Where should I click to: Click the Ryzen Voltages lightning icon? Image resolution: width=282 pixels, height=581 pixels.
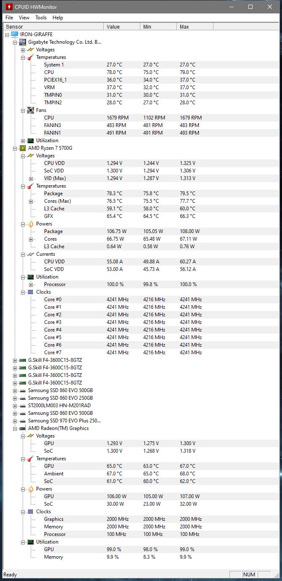pos(31,156)
